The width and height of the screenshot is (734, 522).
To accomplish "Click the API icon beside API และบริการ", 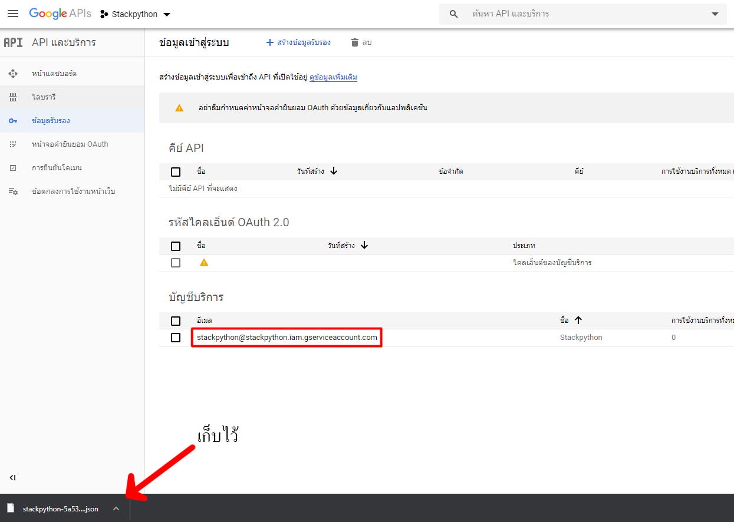I will point(13,42).
